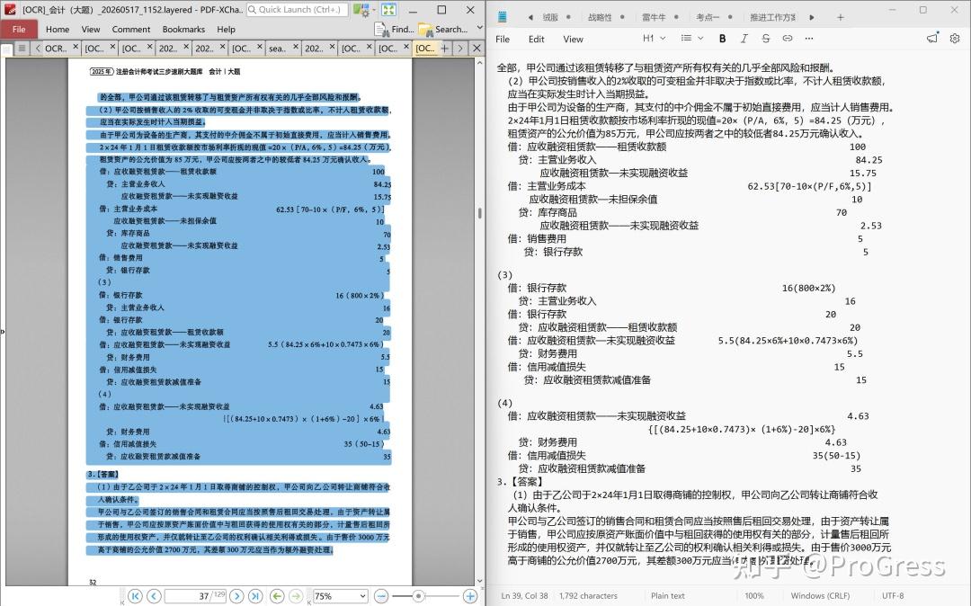Open Search tool in PDF-XChange
971x606 pixels.
443,29
